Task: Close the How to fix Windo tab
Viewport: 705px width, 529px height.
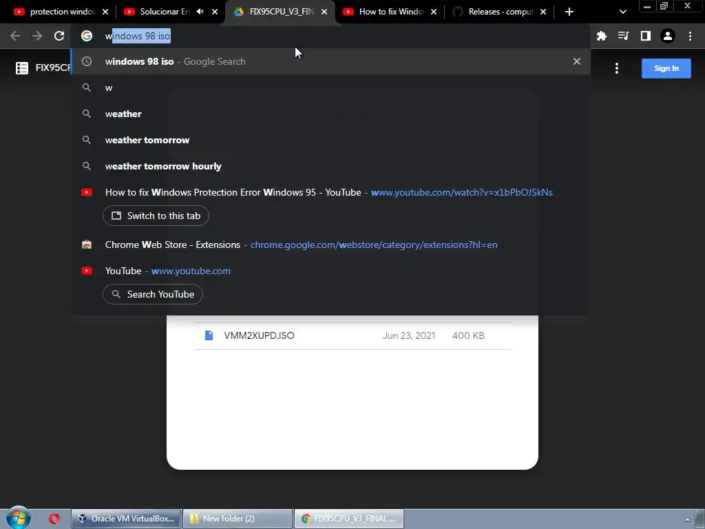Action: pyautogui.click(x=434, y=12)
